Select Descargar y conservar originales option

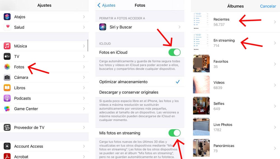click(140, 92)
